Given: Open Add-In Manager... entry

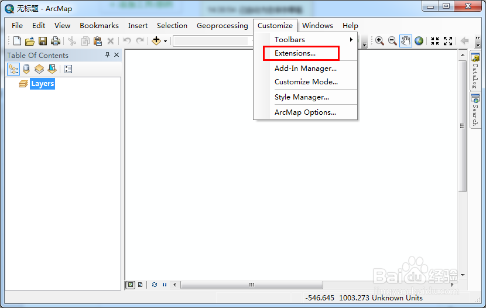Looking at the screenshot, I should (x=306, y=69).
